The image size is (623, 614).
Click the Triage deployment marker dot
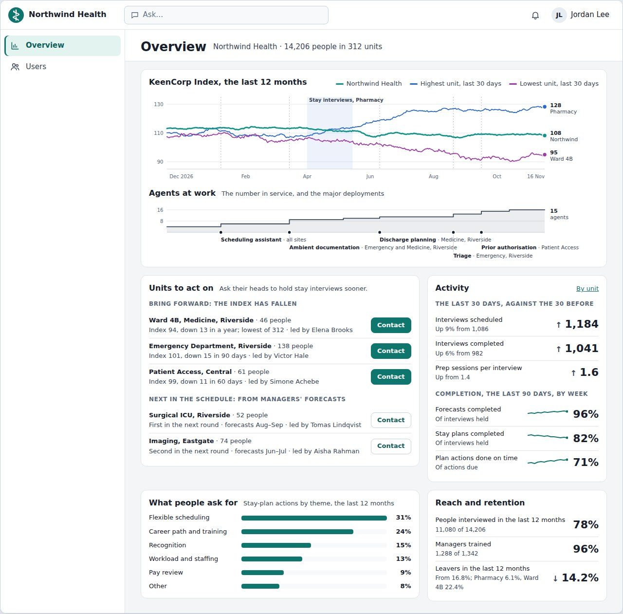(x=453, y=232)
